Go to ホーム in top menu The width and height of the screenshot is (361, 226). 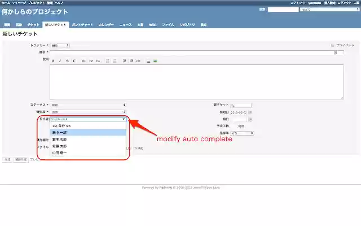[6, 3]
